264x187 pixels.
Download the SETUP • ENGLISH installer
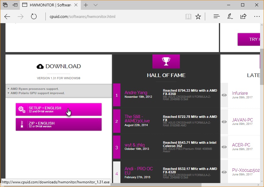click(59, 109)
